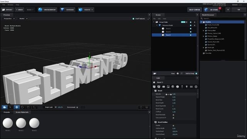The width and height of the screenshot is (247, 139).
Task: Activate the Move tool below the preview
Action: [17, 107]
